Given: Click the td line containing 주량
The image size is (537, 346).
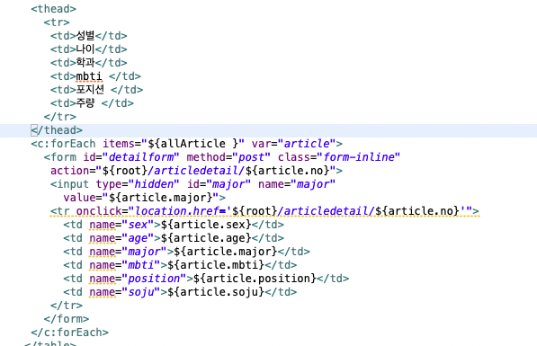Looking at the screenshot, I should (x=92, y=103).
